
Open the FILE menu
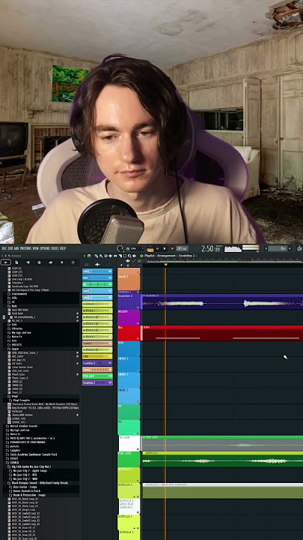[4, 248]
